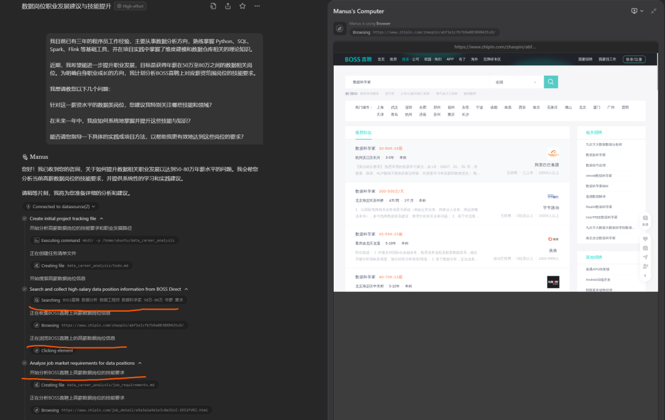
Task: Select 深圳 from the hot cities list
Action: tap(408, 108)
